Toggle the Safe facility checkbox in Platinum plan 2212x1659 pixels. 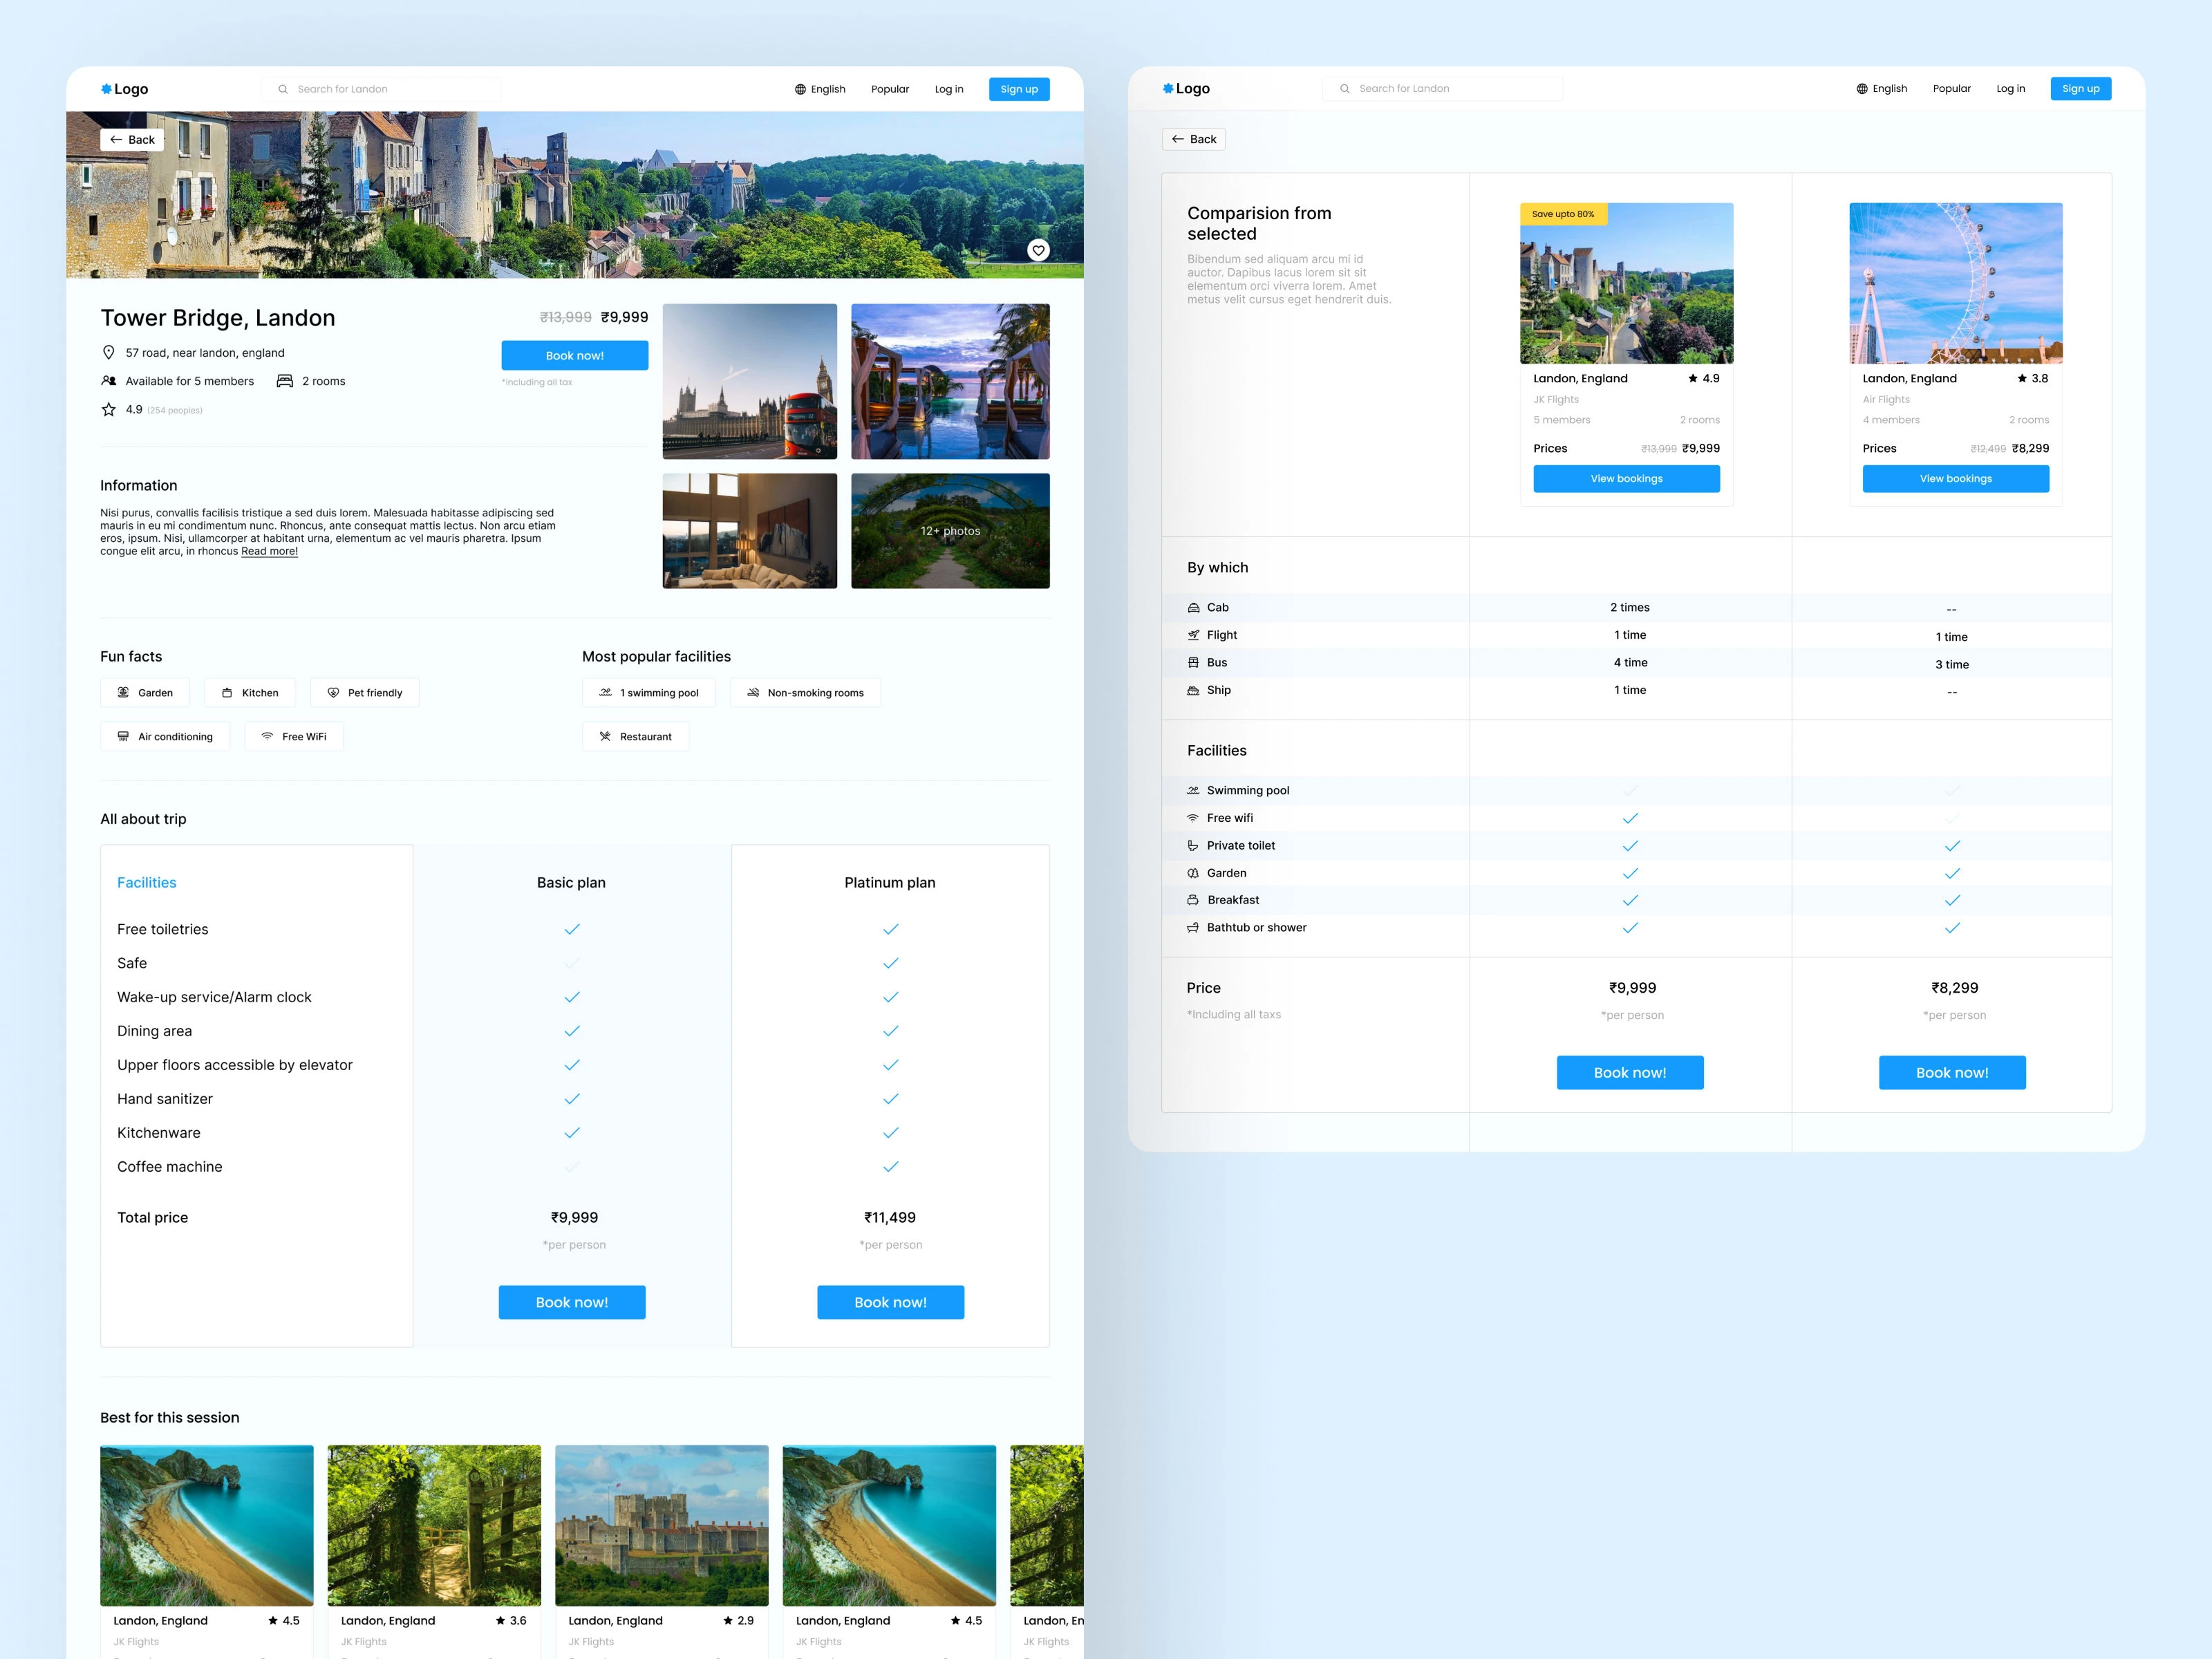(x=890, y=962)
